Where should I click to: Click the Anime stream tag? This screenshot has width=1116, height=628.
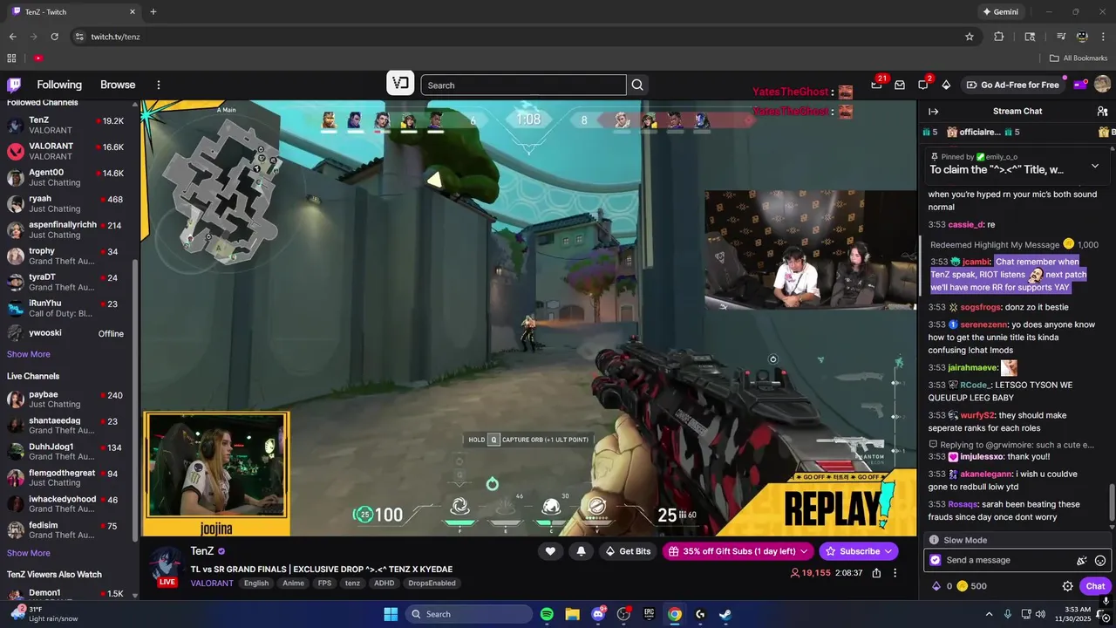pos(293,583)
